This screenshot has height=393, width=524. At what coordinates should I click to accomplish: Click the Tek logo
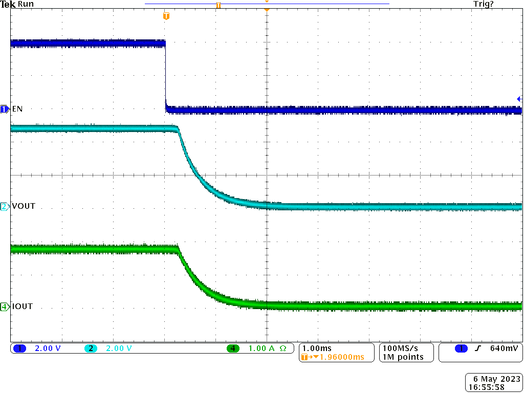(7, 4)
